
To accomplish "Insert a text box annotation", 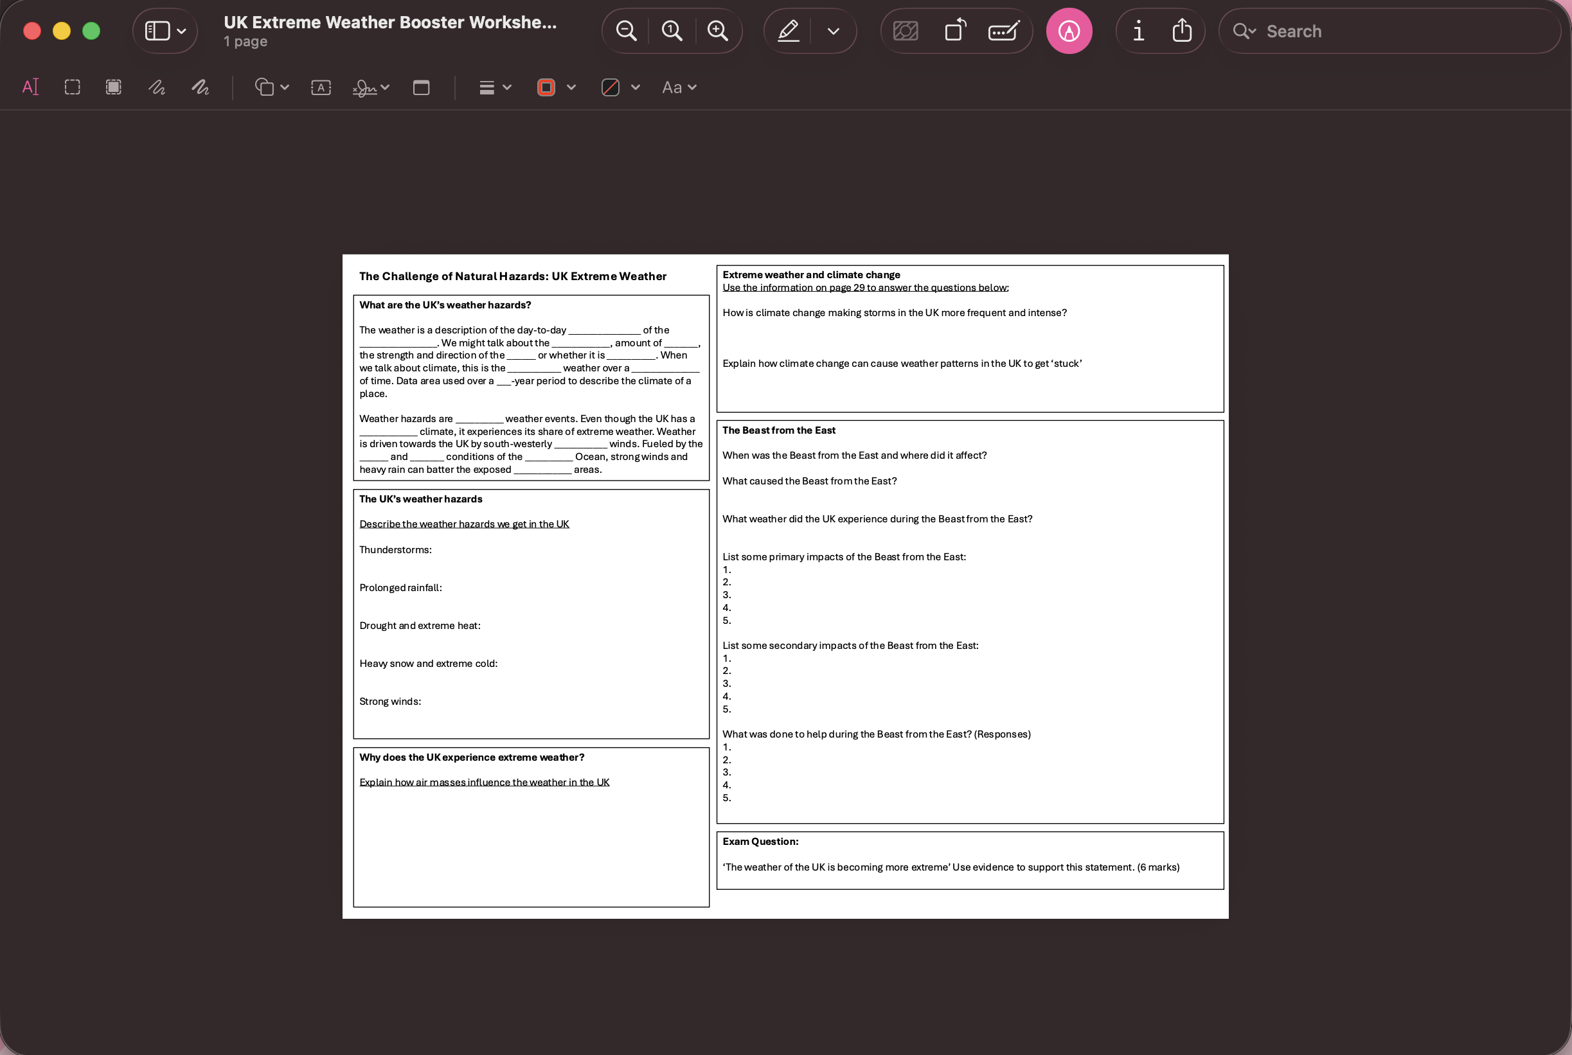I will point(321,87).
